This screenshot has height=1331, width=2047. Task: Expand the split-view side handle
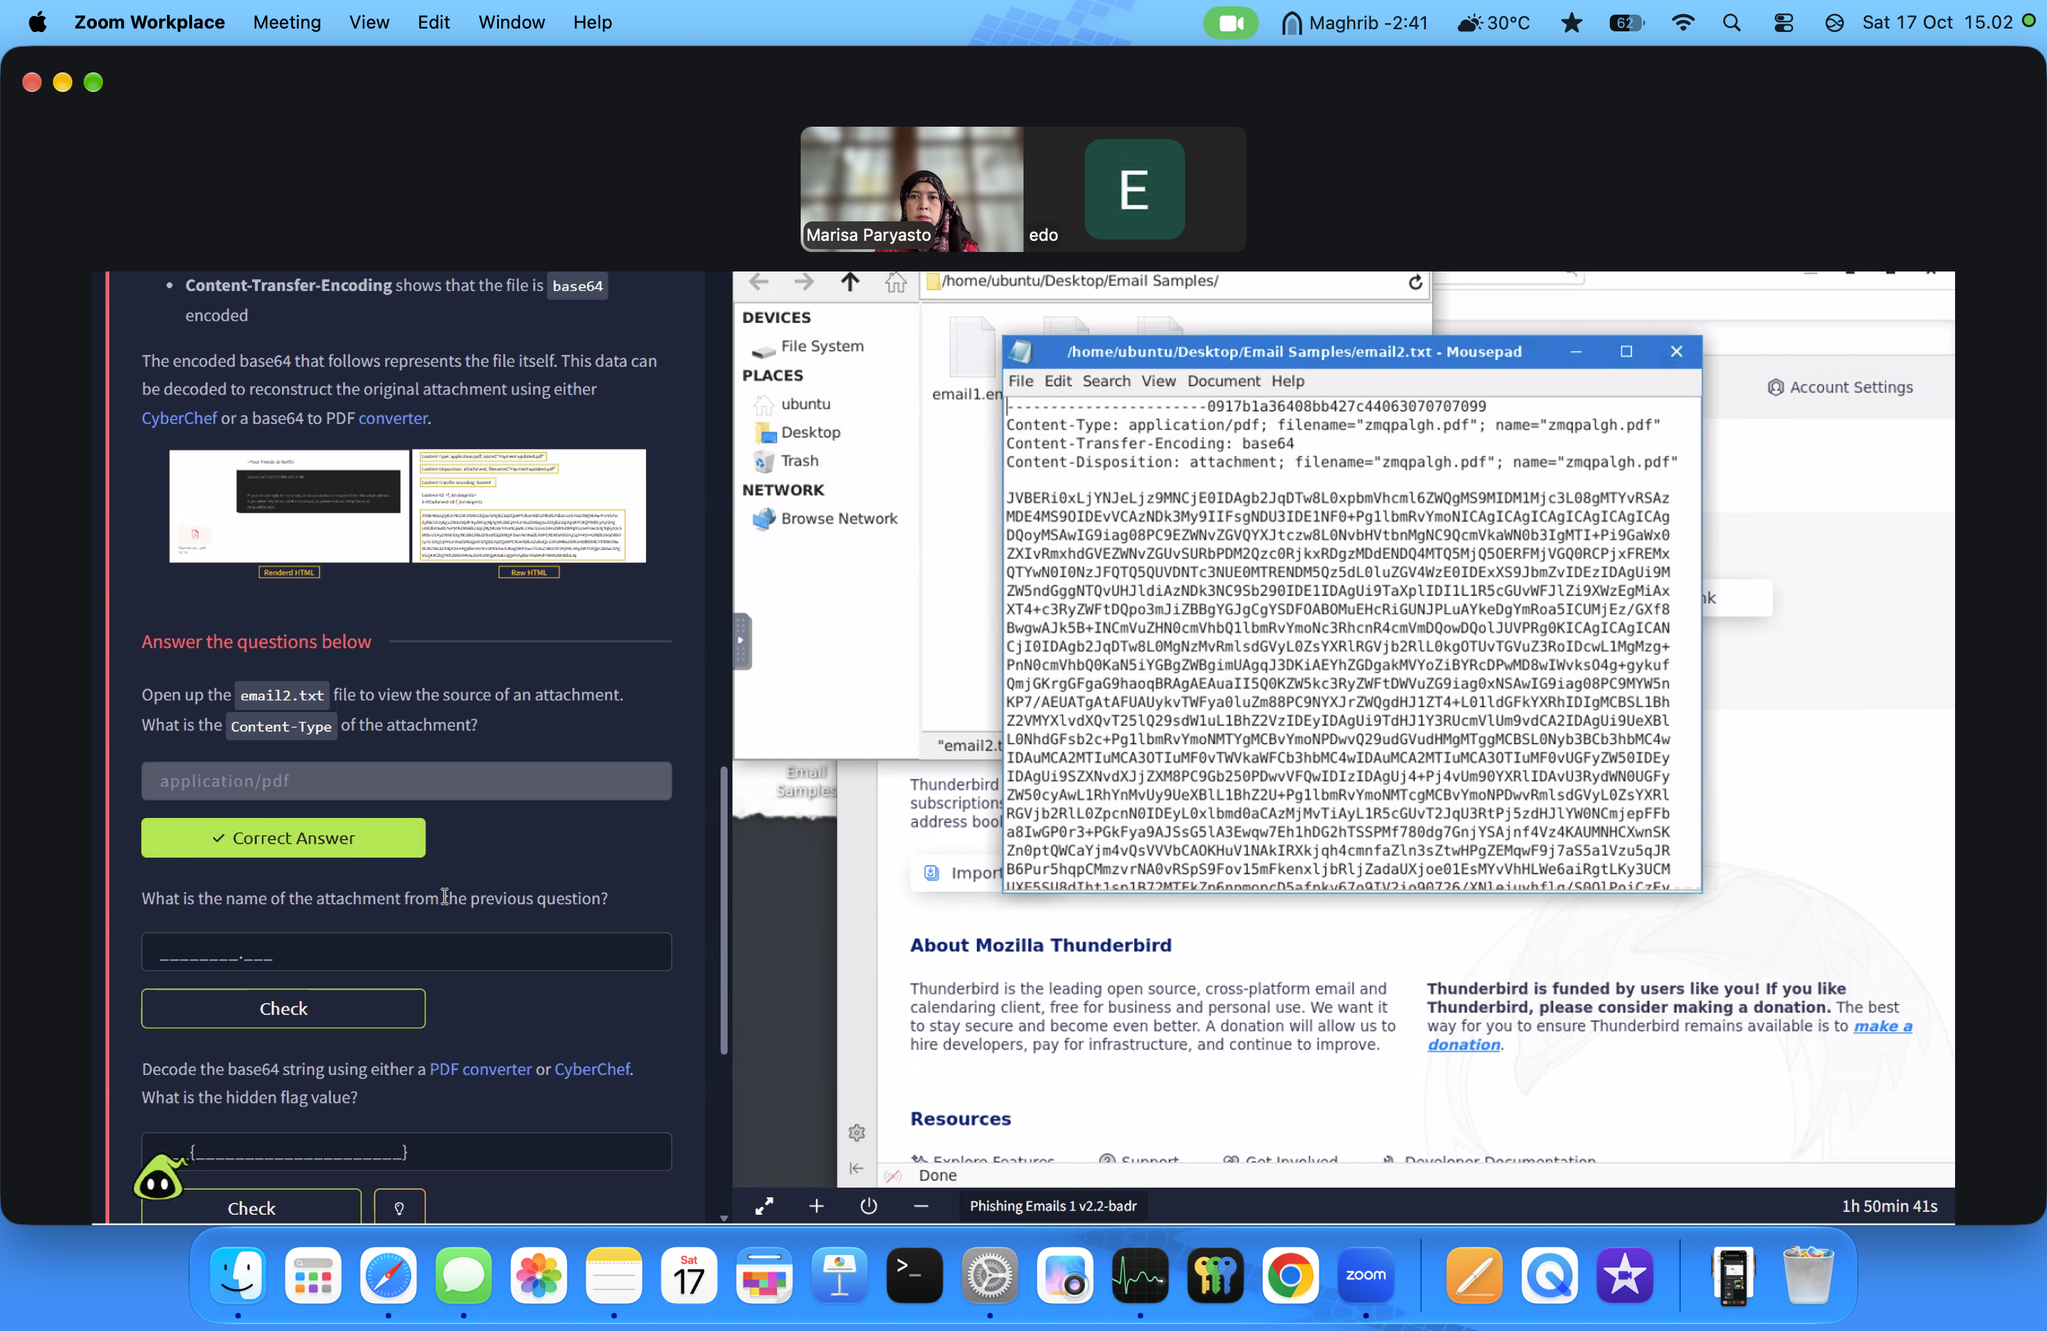coord(742,640)
